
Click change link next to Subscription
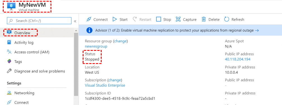coord(115,80)
